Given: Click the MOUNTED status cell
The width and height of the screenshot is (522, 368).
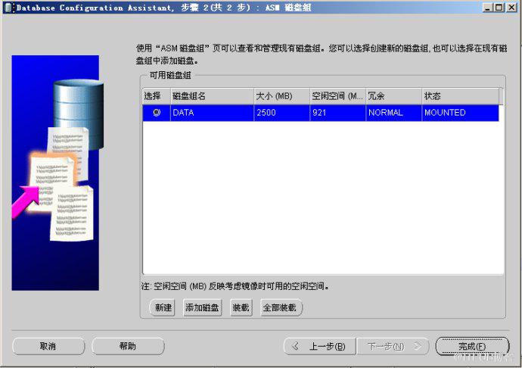Looking at the screenshot, I should click(x=461, y=113).
